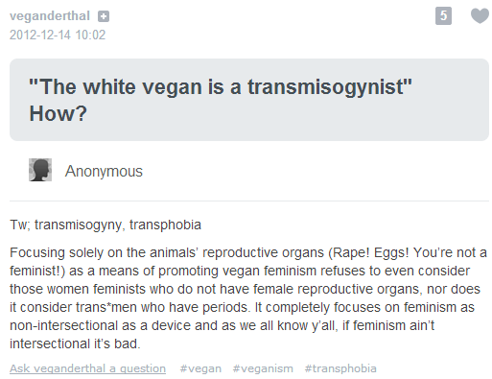Click the Anonymous silhouette avatar
This screenshot has height=379, width=492.
tap(40, 170)
